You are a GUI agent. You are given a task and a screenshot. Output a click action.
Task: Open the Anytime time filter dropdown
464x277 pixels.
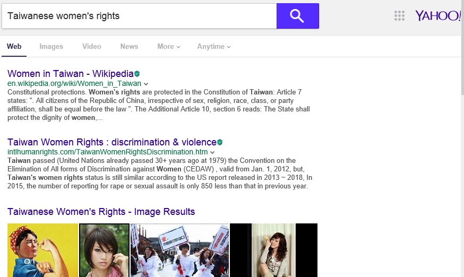[x=213, y=47]
